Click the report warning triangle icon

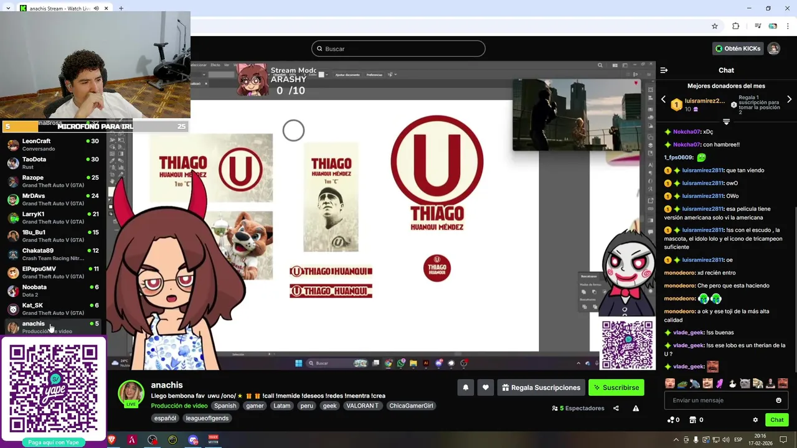click(x=636, y=408)
